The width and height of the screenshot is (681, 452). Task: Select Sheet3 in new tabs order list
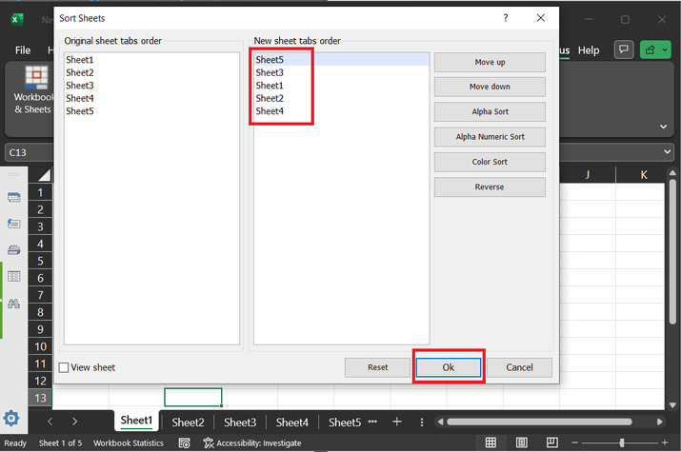pyautogui.click(x=342, y=72)
